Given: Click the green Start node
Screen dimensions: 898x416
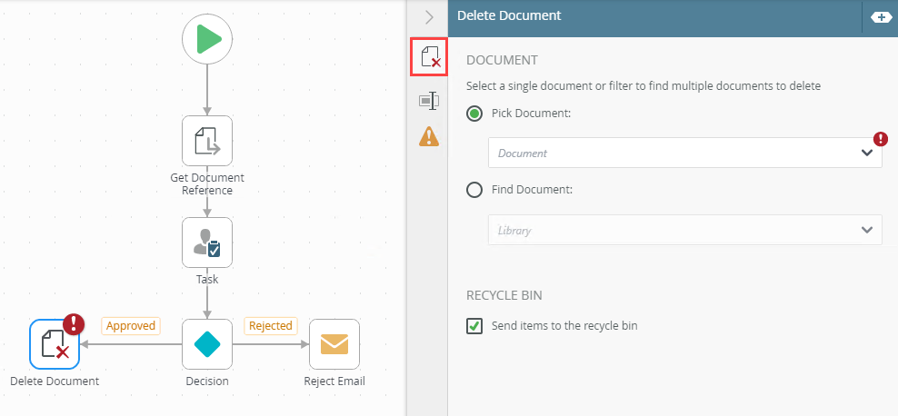Looking at the screenshot, I should (207, 40).
